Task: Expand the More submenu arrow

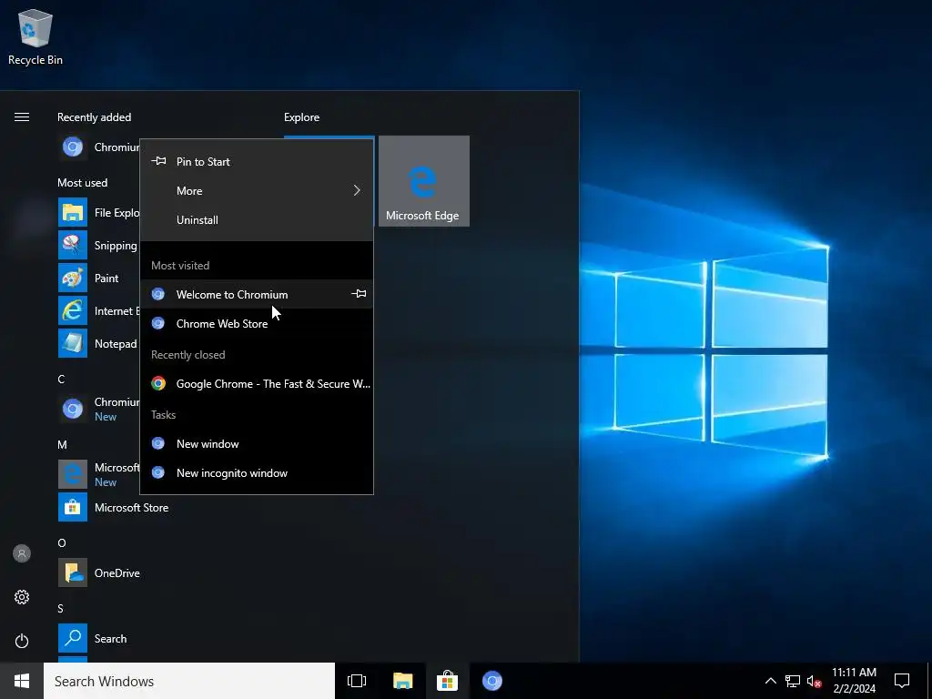Action: tap(357, 190)
